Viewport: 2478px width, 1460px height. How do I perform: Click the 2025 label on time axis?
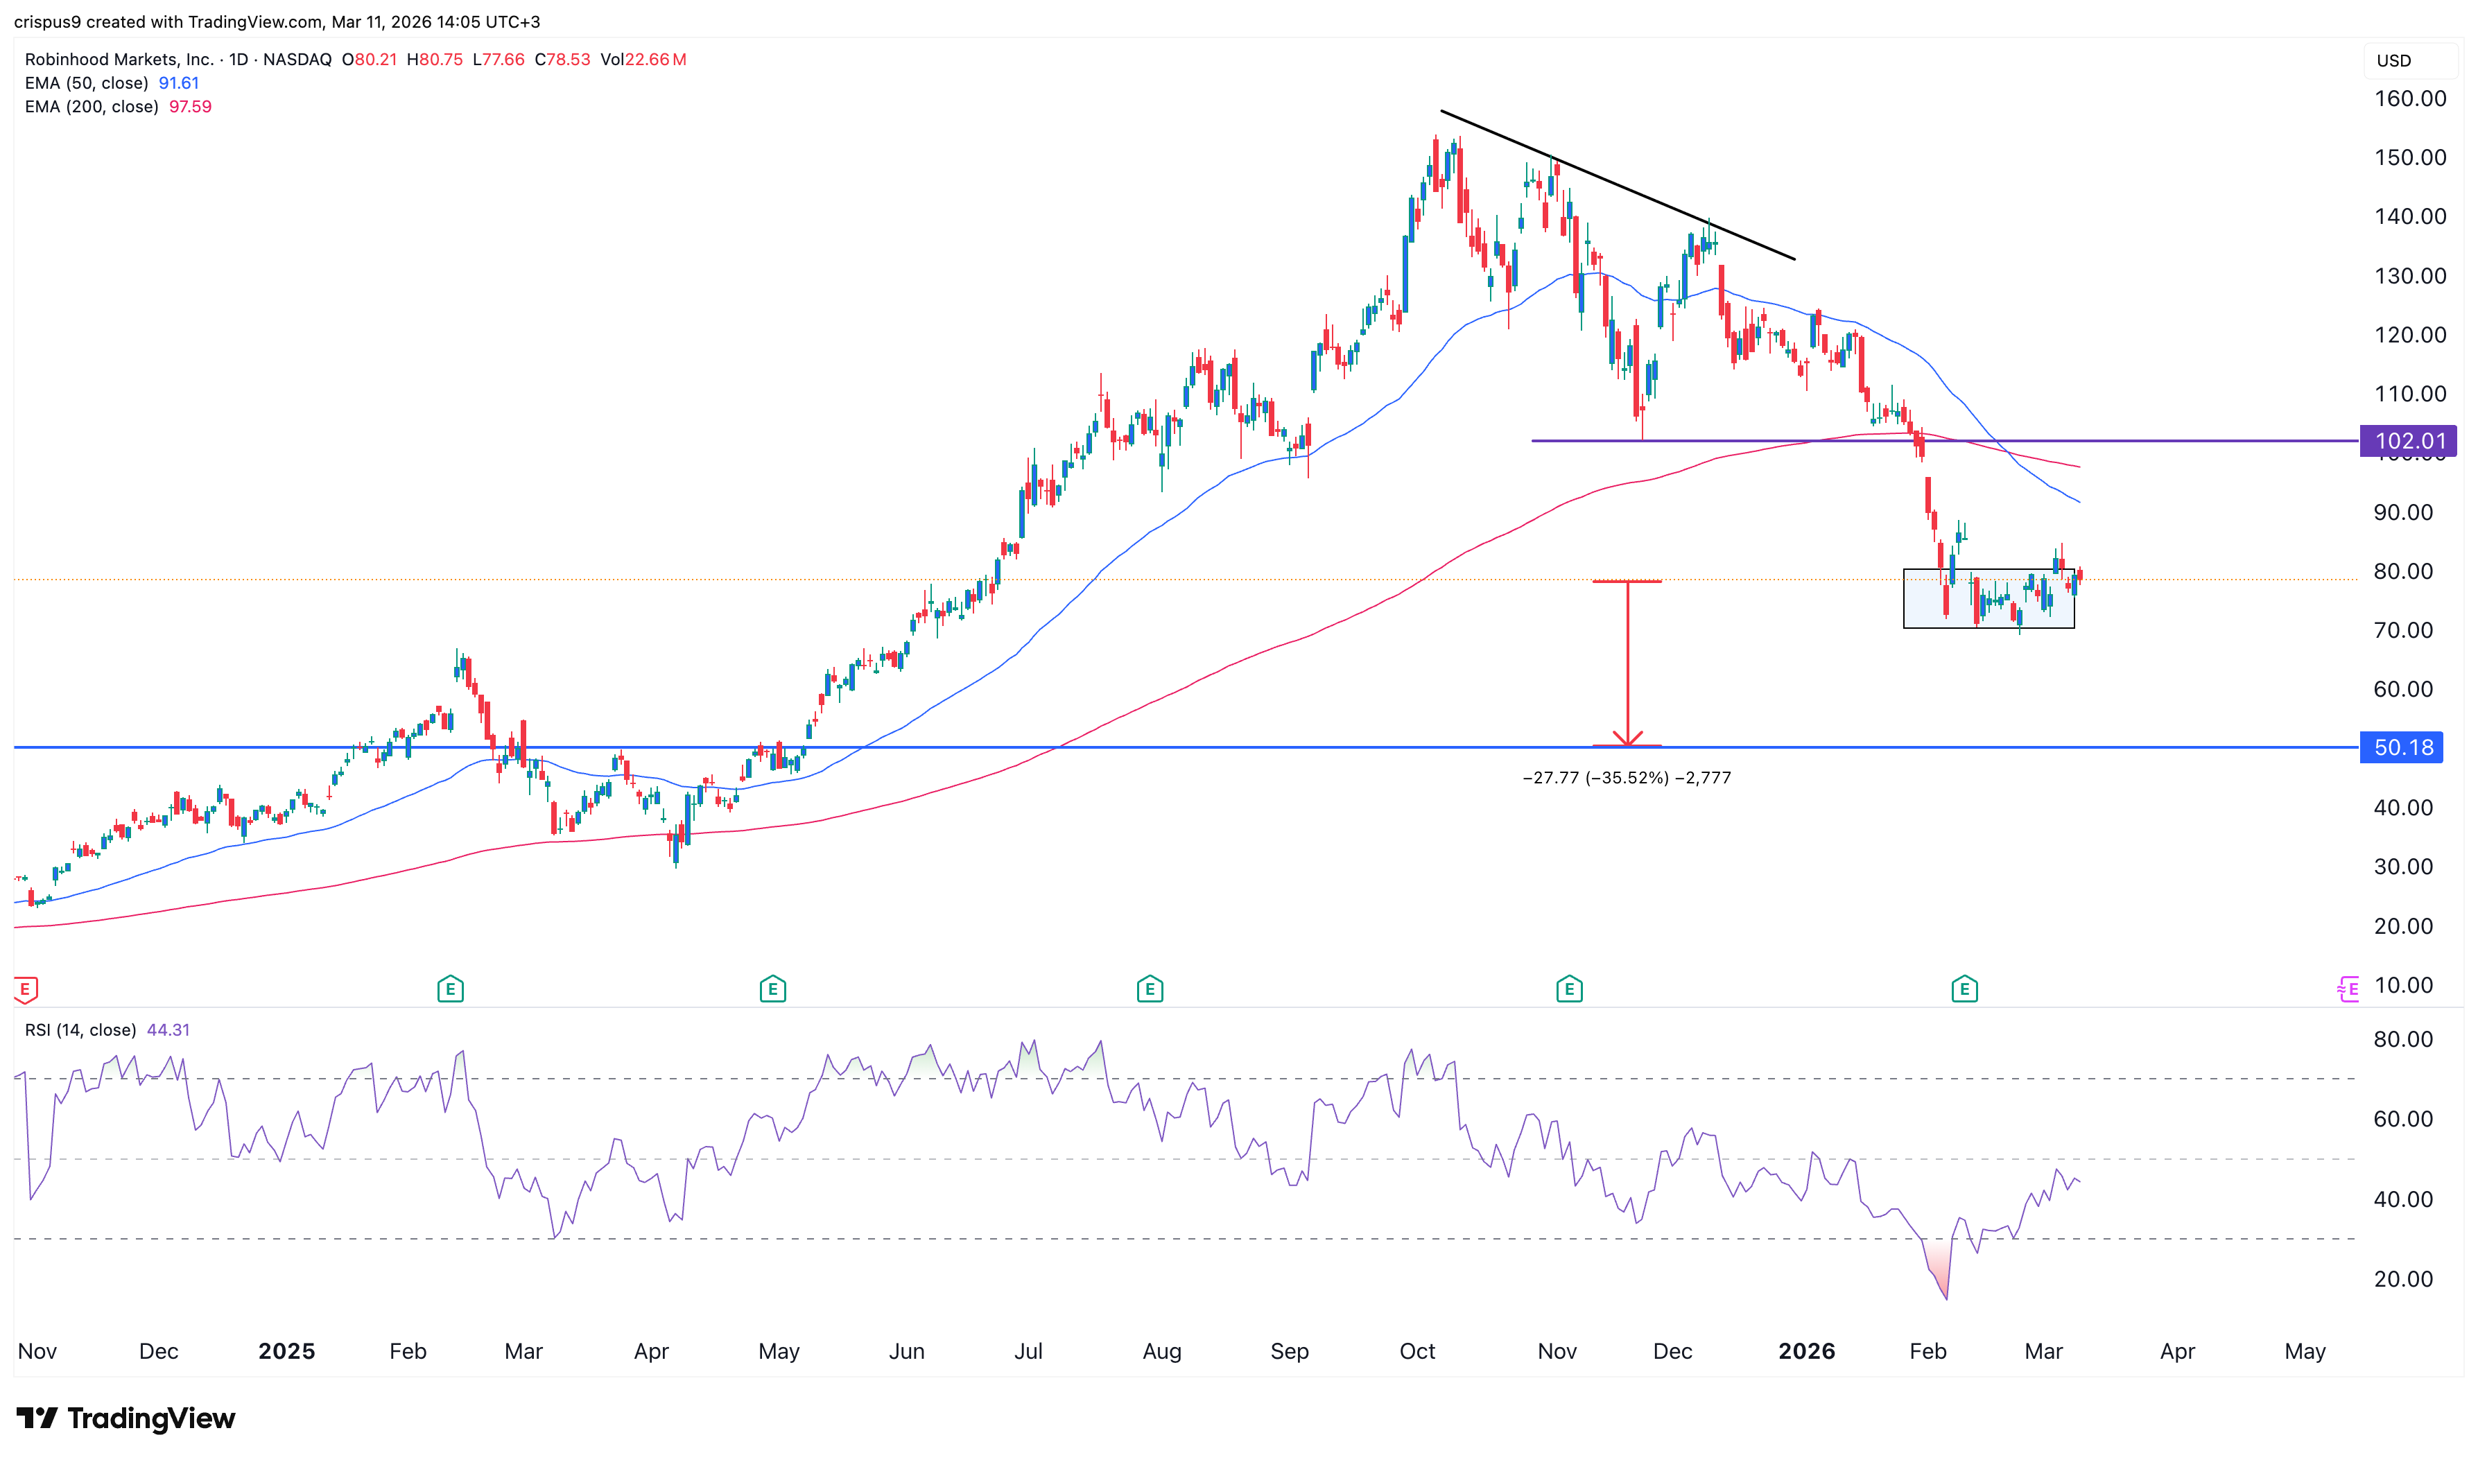(x=286, y=1350)
